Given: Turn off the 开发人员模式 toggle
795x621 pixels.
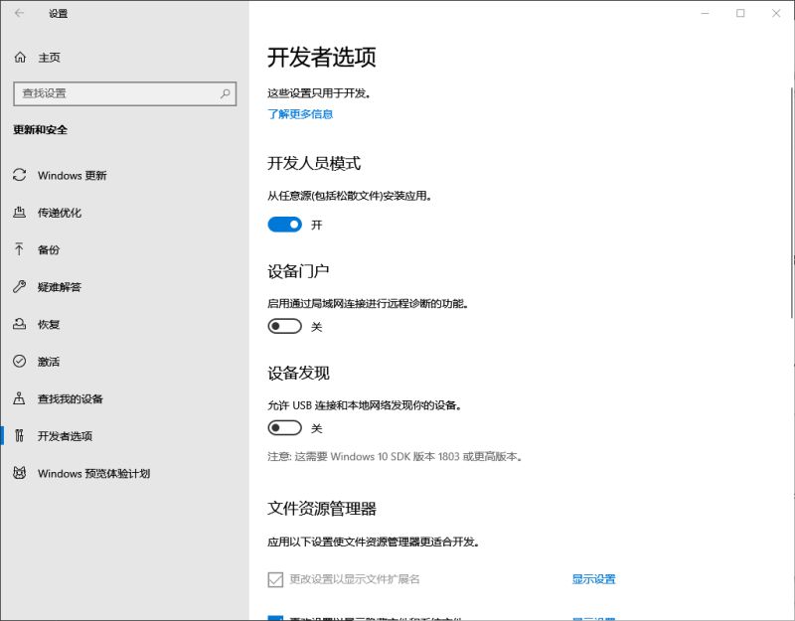Looking at the screenshot, I should tap(284, 225).
